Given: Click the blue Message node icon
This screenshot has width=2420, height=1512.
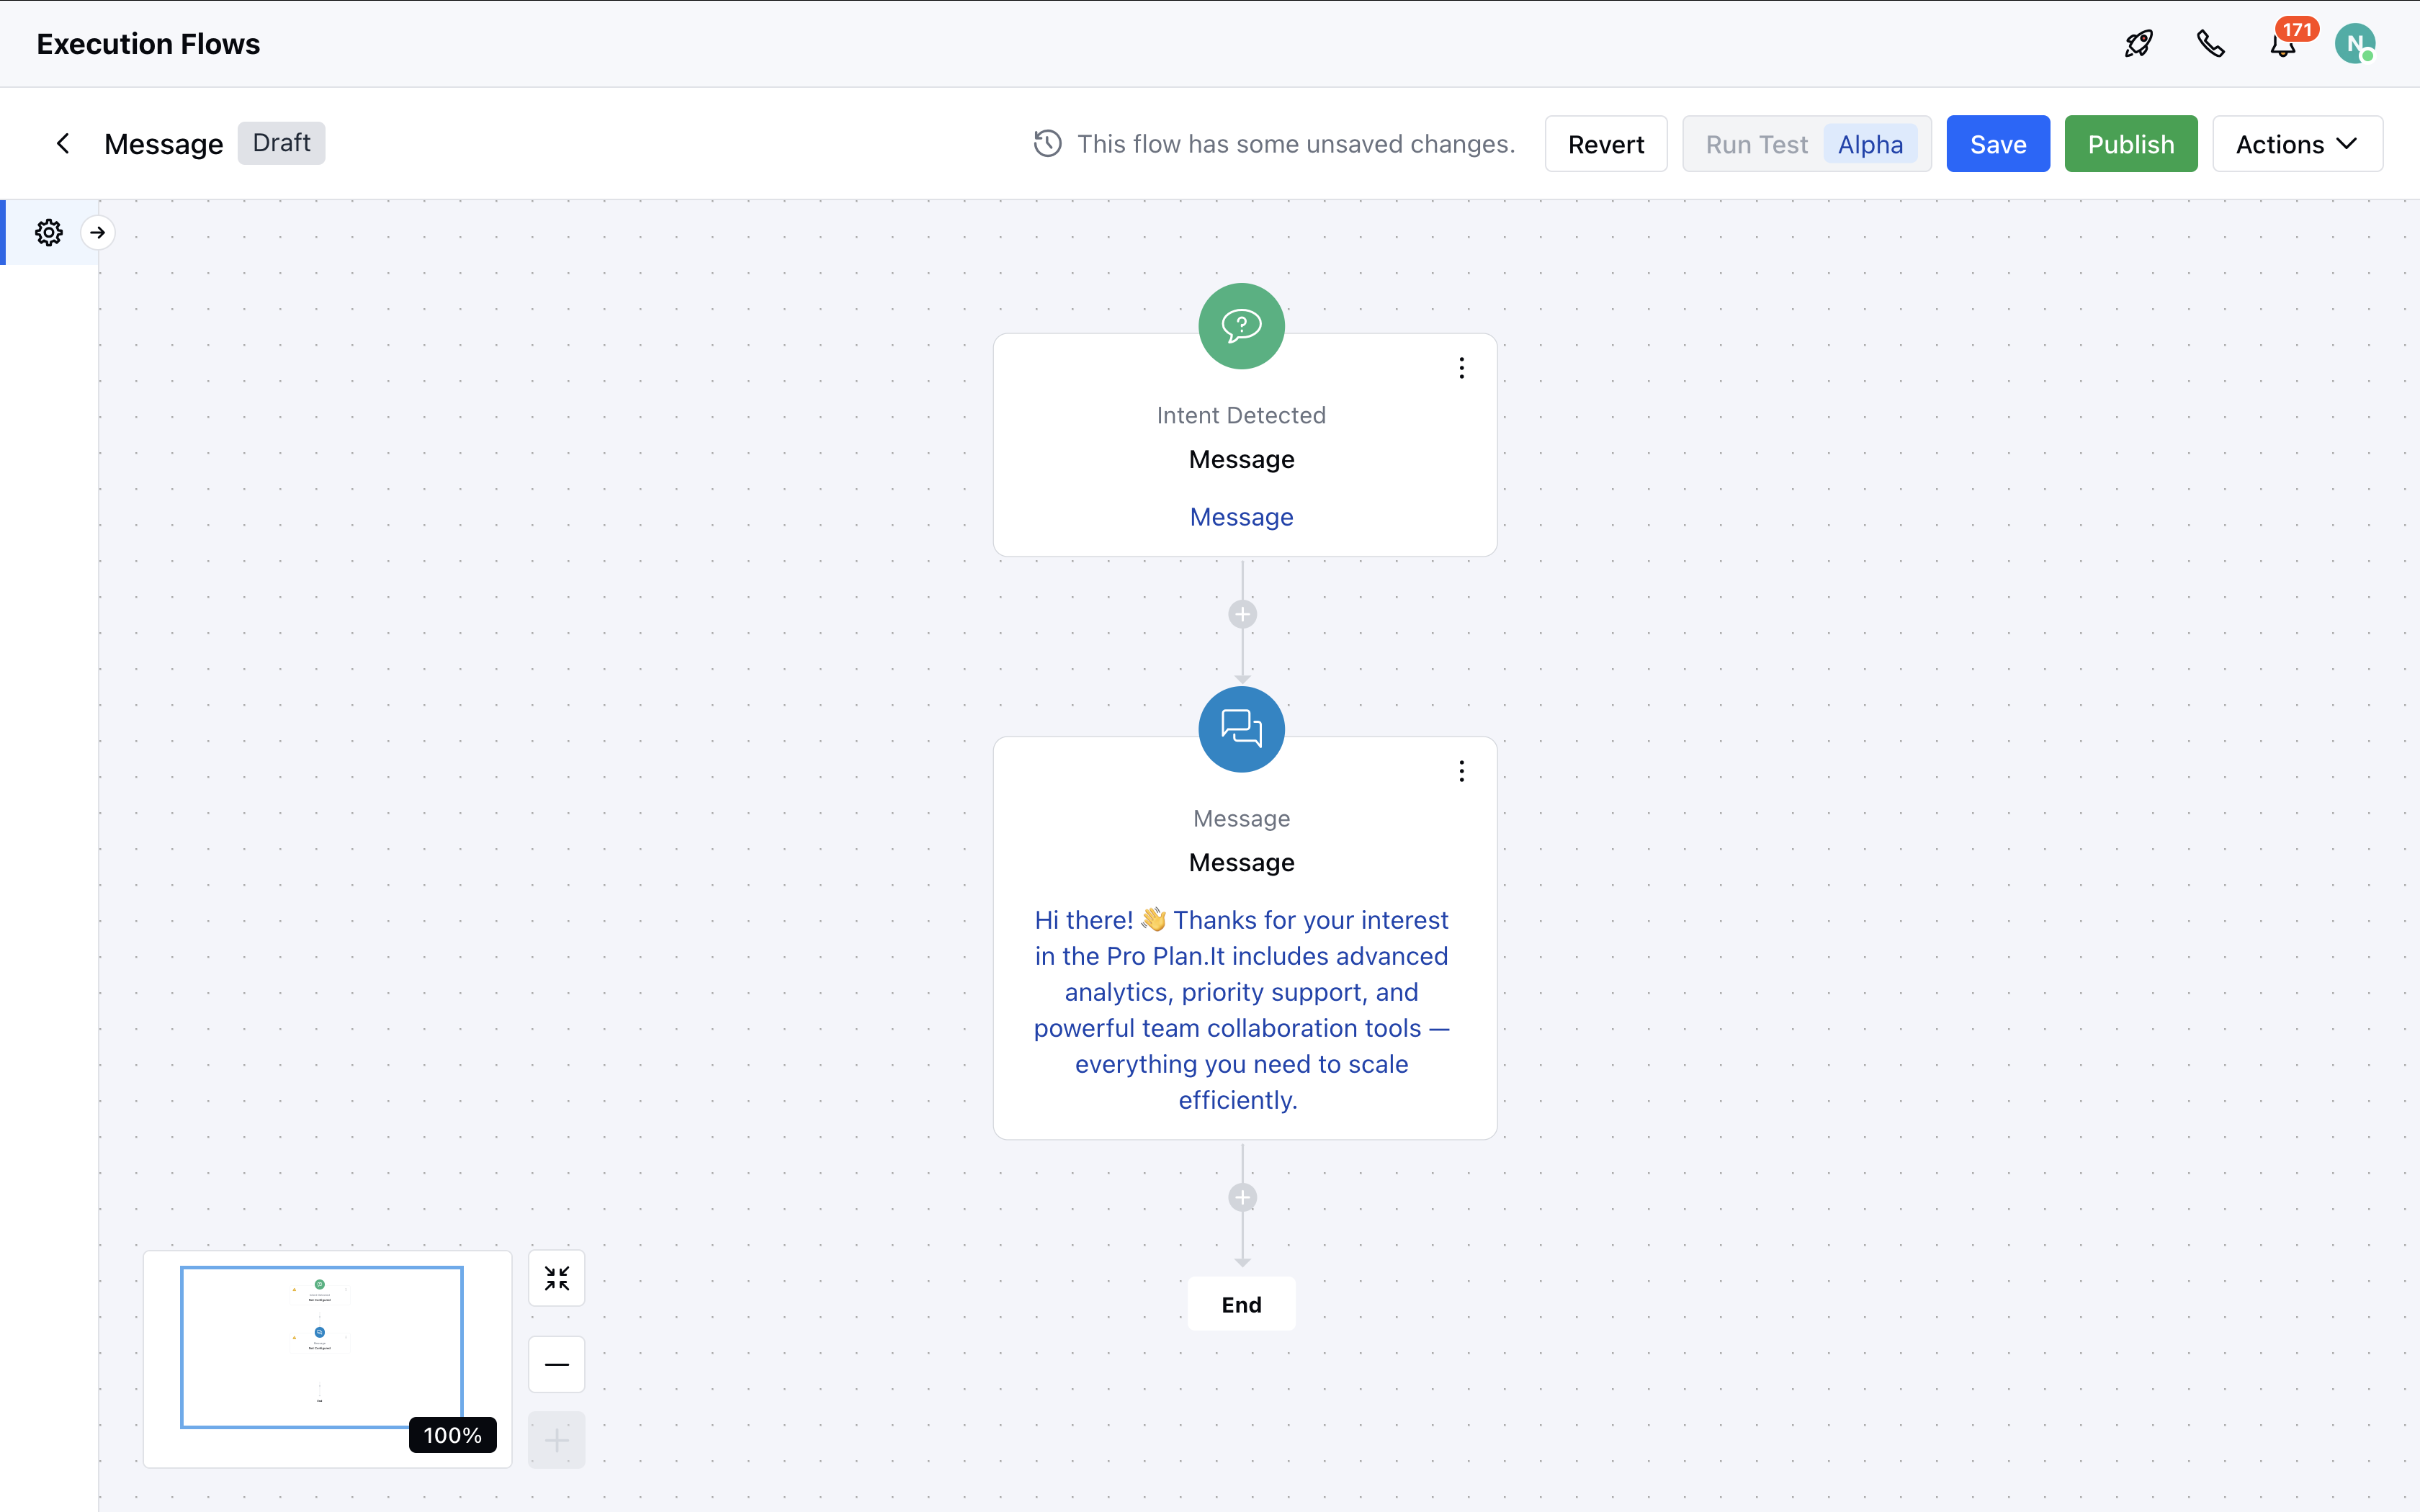Looking at the screenshot, I should pos(1241,729).
